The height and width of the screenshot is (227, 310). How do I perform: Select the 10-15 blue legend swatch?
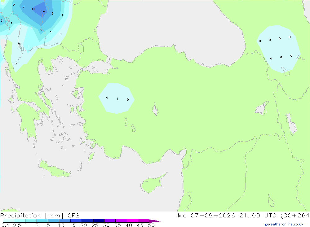click(65, 221)
